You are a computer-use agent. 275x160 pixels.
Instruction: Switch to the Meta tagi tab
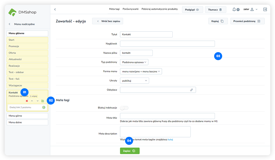pyautogui.click(x=114, y=9)
